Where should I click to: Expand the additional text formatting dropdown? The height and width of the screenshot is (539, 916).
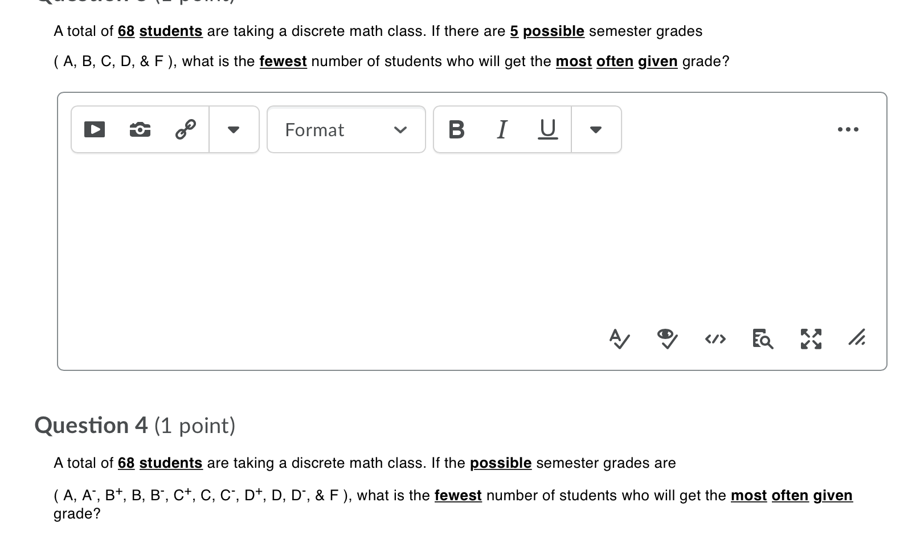click(595, 129)
